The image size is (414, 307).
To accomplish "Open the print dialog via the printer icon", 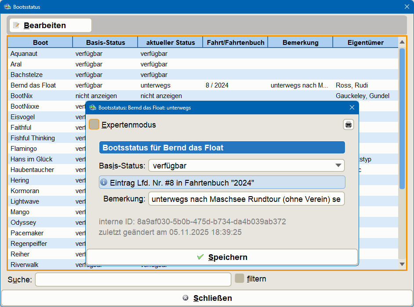I will (x=348, y=124).
